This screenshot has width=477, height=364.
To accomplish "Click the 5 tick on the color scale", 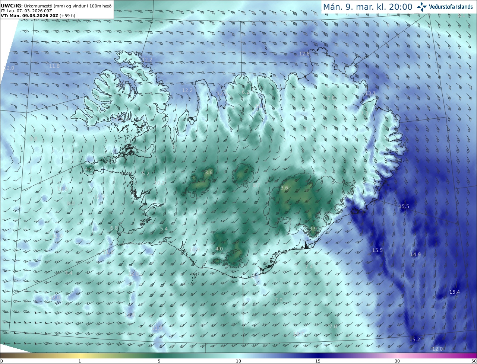I will 159,361.
